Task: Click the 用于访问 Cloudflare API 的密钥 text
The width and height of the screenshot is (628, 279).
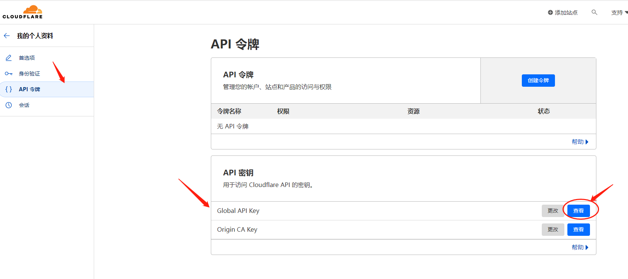Action: pos(268,185)
